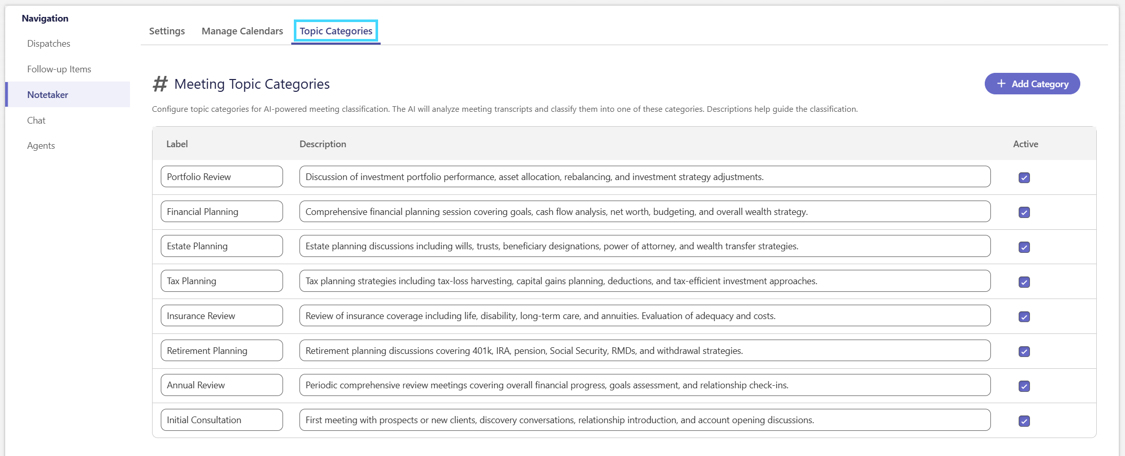The width and height of the screenshot is (1125, 456).
Task: Edit the insurance coverage description field
Action: pyautogui.click(x=645, y=315)
